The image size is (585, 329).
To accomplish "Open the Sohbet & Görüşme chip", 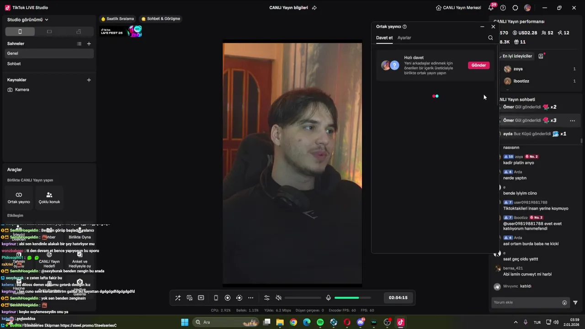I will (x=161, y=19).
